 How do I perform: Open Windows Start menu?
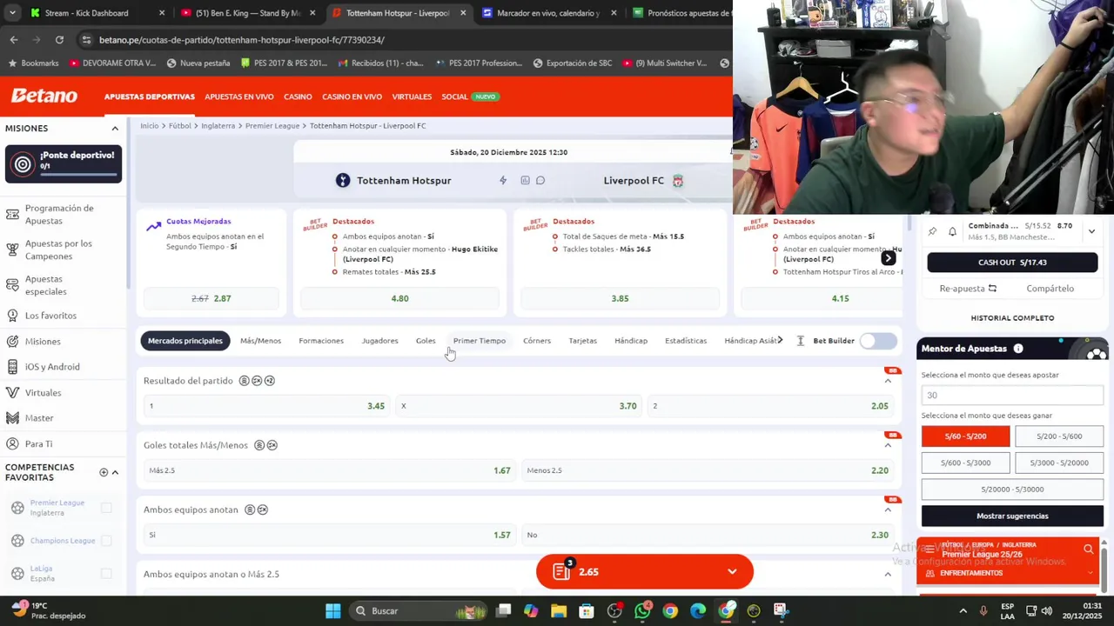click(333, 611)
